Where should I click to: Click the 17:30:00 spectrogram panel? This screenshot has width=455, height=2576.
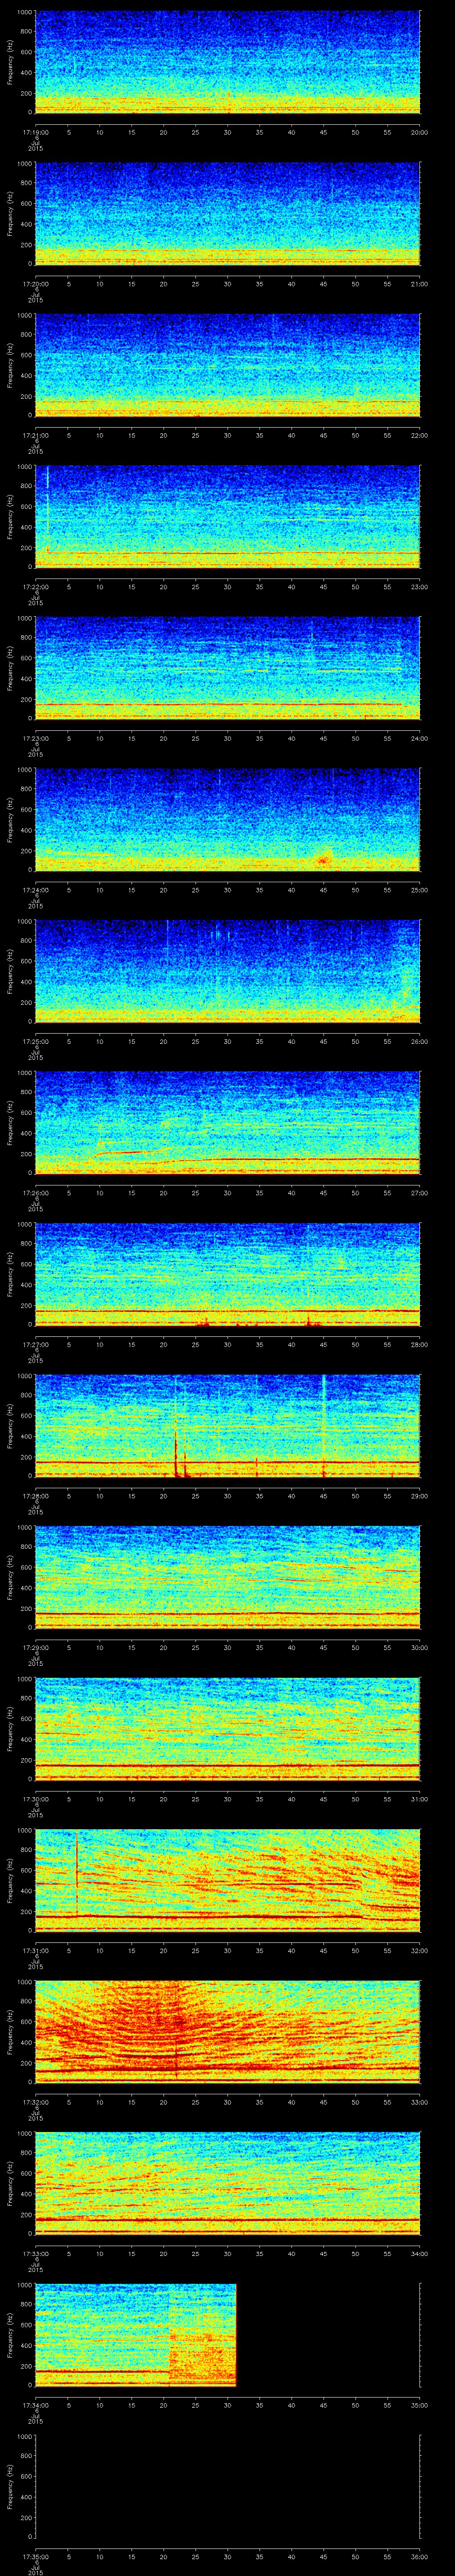(x=227, y=1728)
